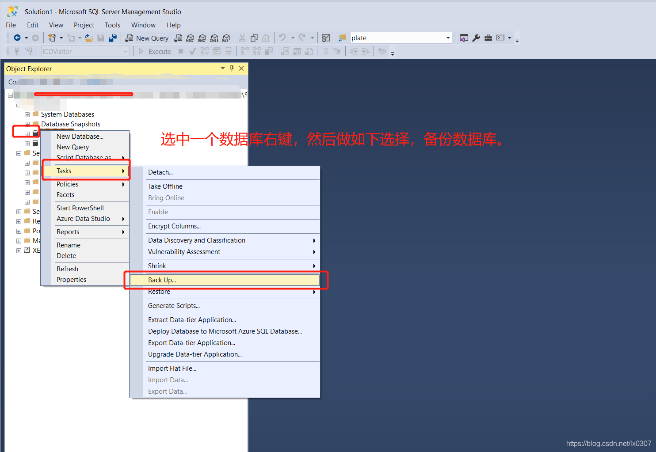Image resolution: width=656 pixels, height=452 pixels.
Task: Click the Copy icon in toolbar
Action: (254, 38)
